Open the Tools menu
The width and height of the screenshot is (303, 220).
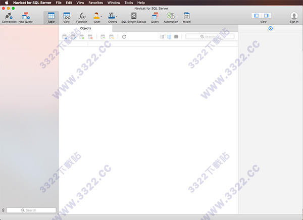(128, 3)
